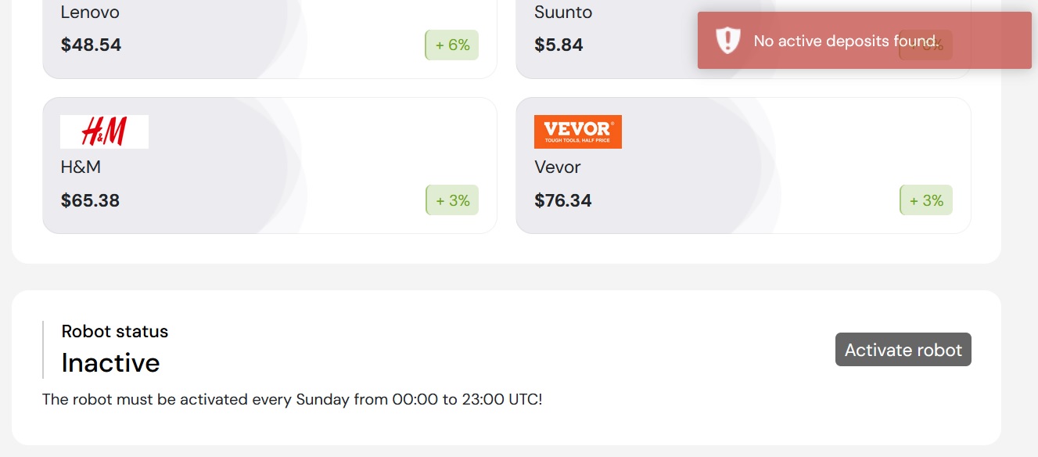Click the Vevor name text

click(558, 167)
